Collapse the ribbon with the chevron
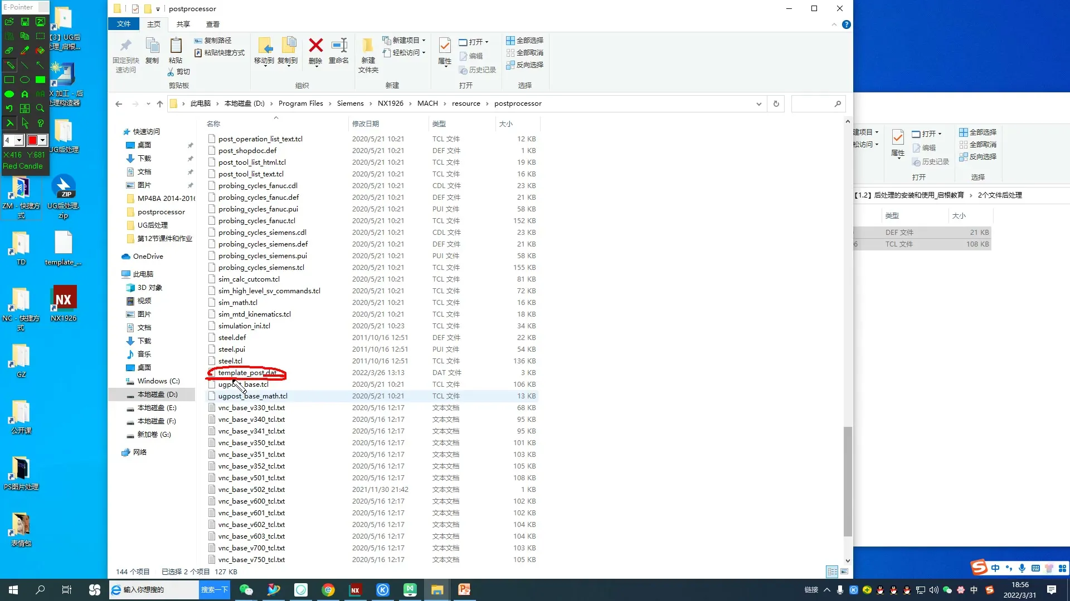The image size is (1070, 601). (834, 24)
